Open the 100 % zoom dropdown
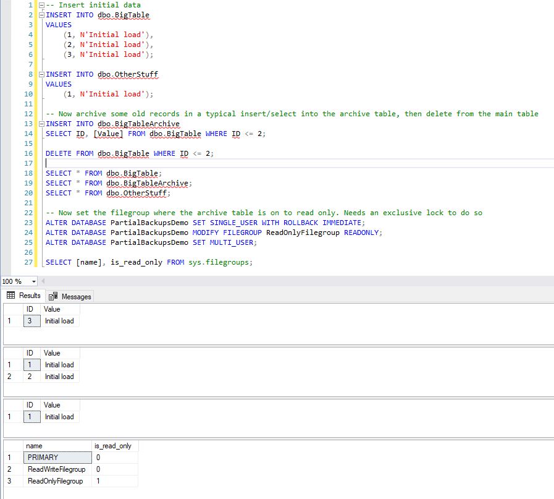 pyautogui.click(x=33, y=281)
